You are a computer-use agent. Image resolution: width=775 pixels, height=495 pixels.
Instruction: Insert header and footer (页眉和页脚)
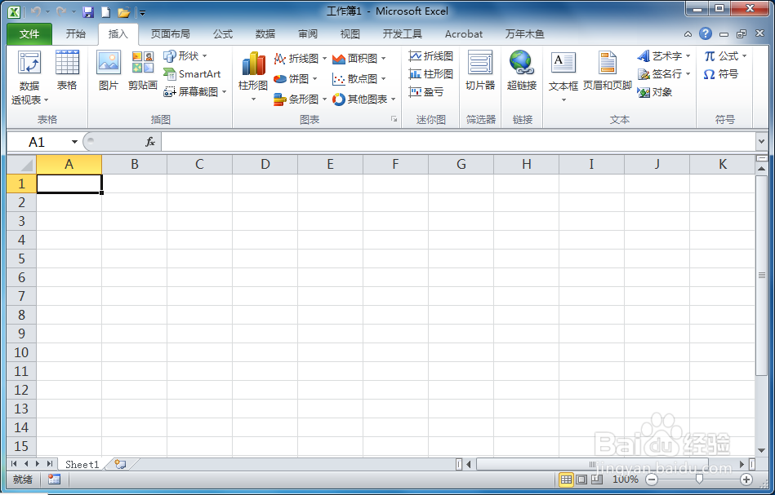[x=608, y=71]
